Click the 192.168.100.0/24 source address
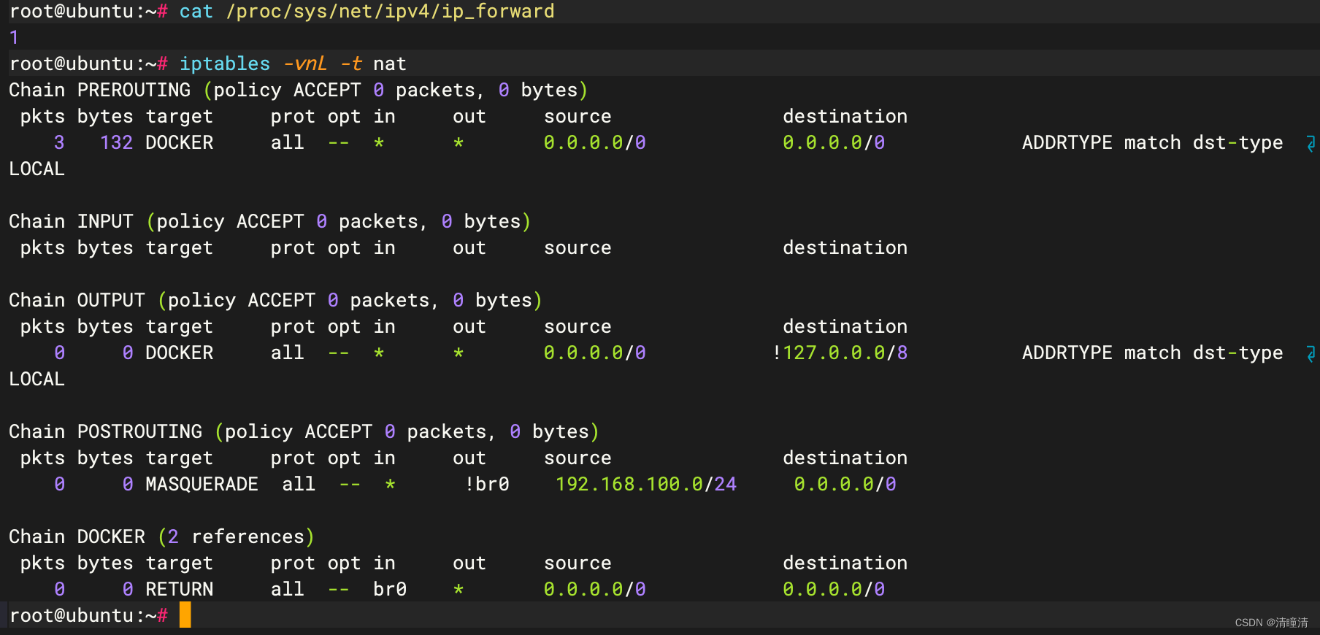Image resolution: width=1320 pixels, height=635 pixels. (x=646, y=485)
